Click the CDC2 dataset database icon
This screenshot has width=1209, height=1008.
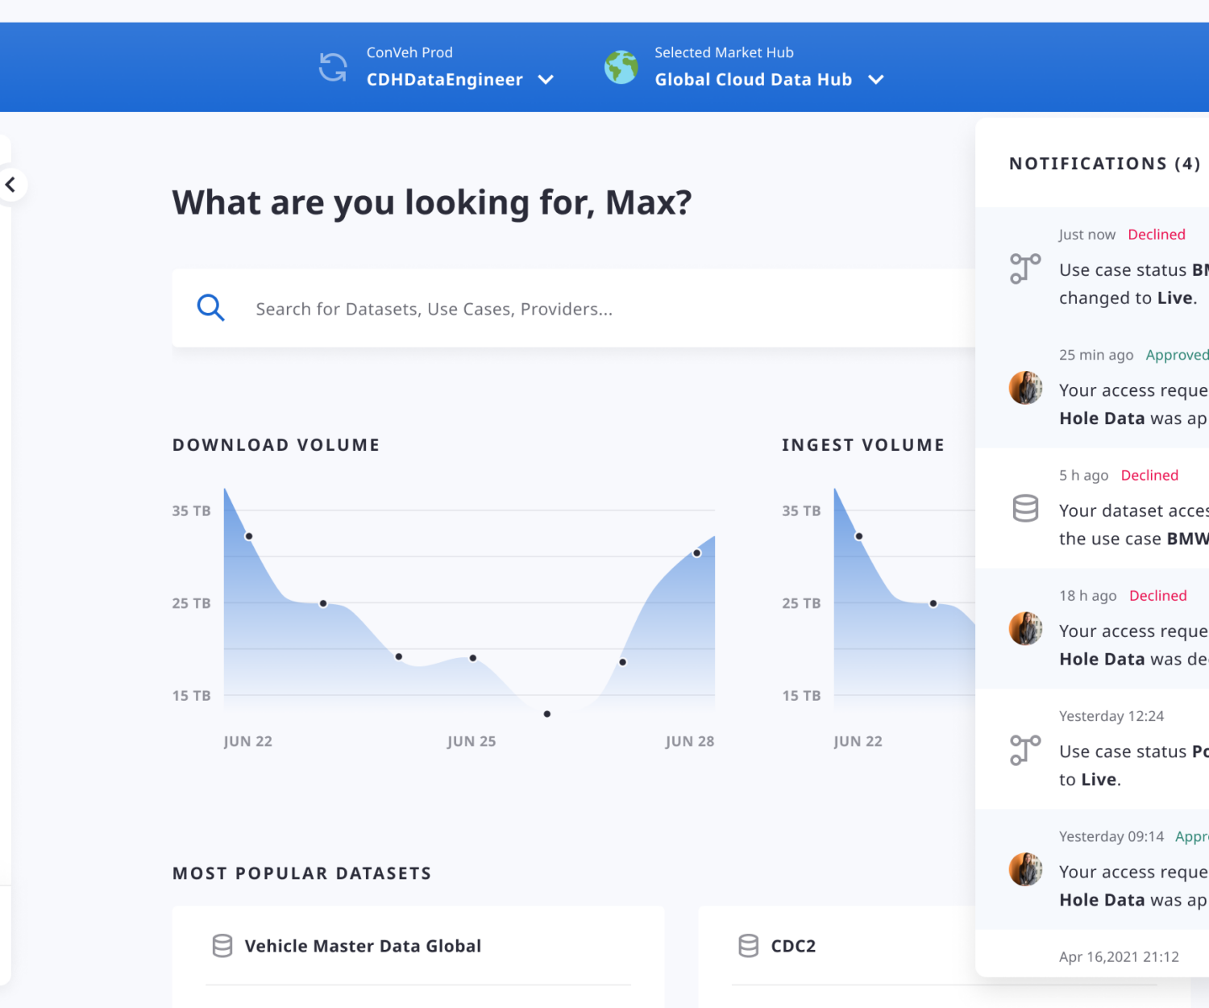[x=749, y=946]
